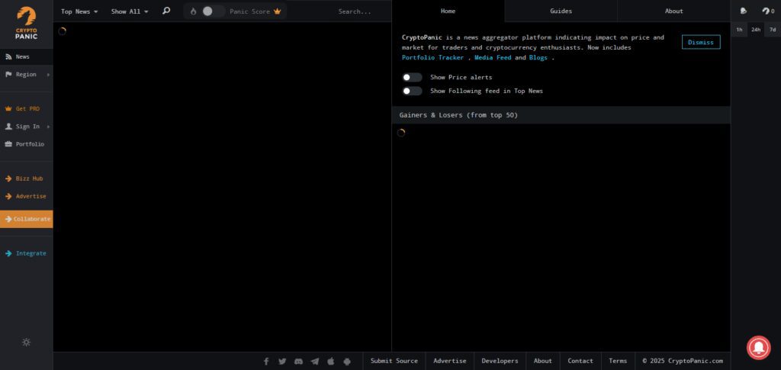The height and width of the screenshot is (370, 781).
Task: Switch to the Guides tab
Action: coord(561,11)
